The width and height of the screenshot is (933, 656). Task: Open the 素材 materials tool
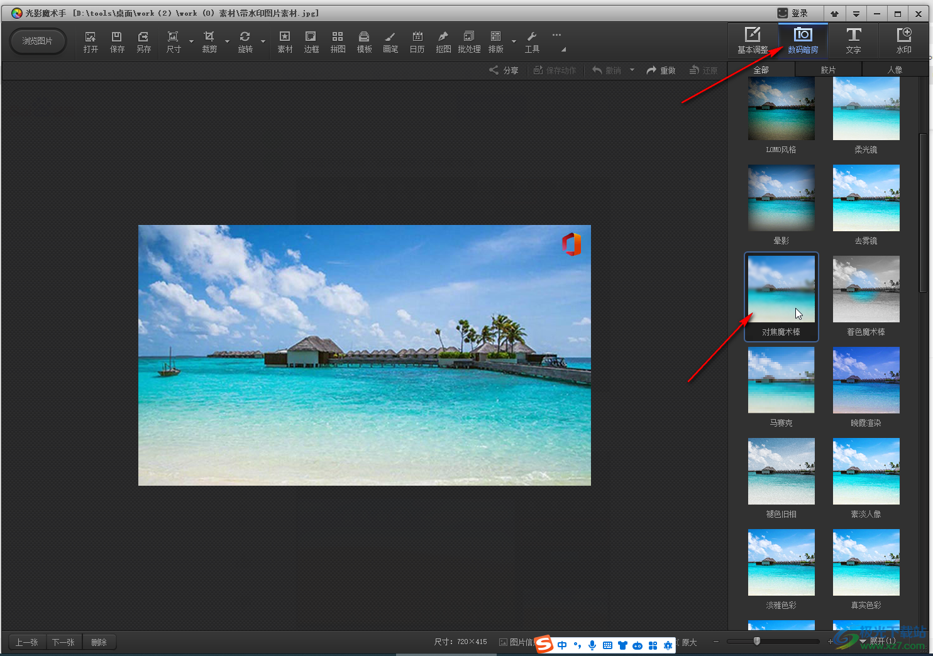[x=285, y=42]
